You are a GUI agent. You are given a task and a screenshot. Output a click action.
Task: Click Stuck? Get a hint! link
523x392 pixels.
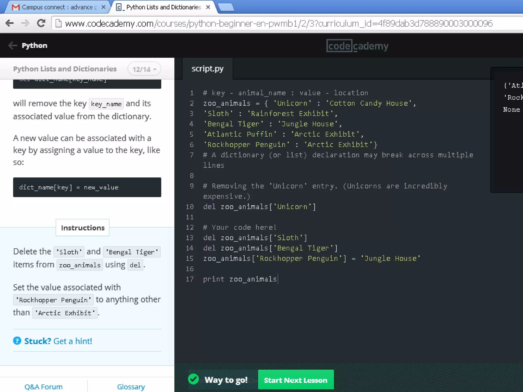[58, 341]
